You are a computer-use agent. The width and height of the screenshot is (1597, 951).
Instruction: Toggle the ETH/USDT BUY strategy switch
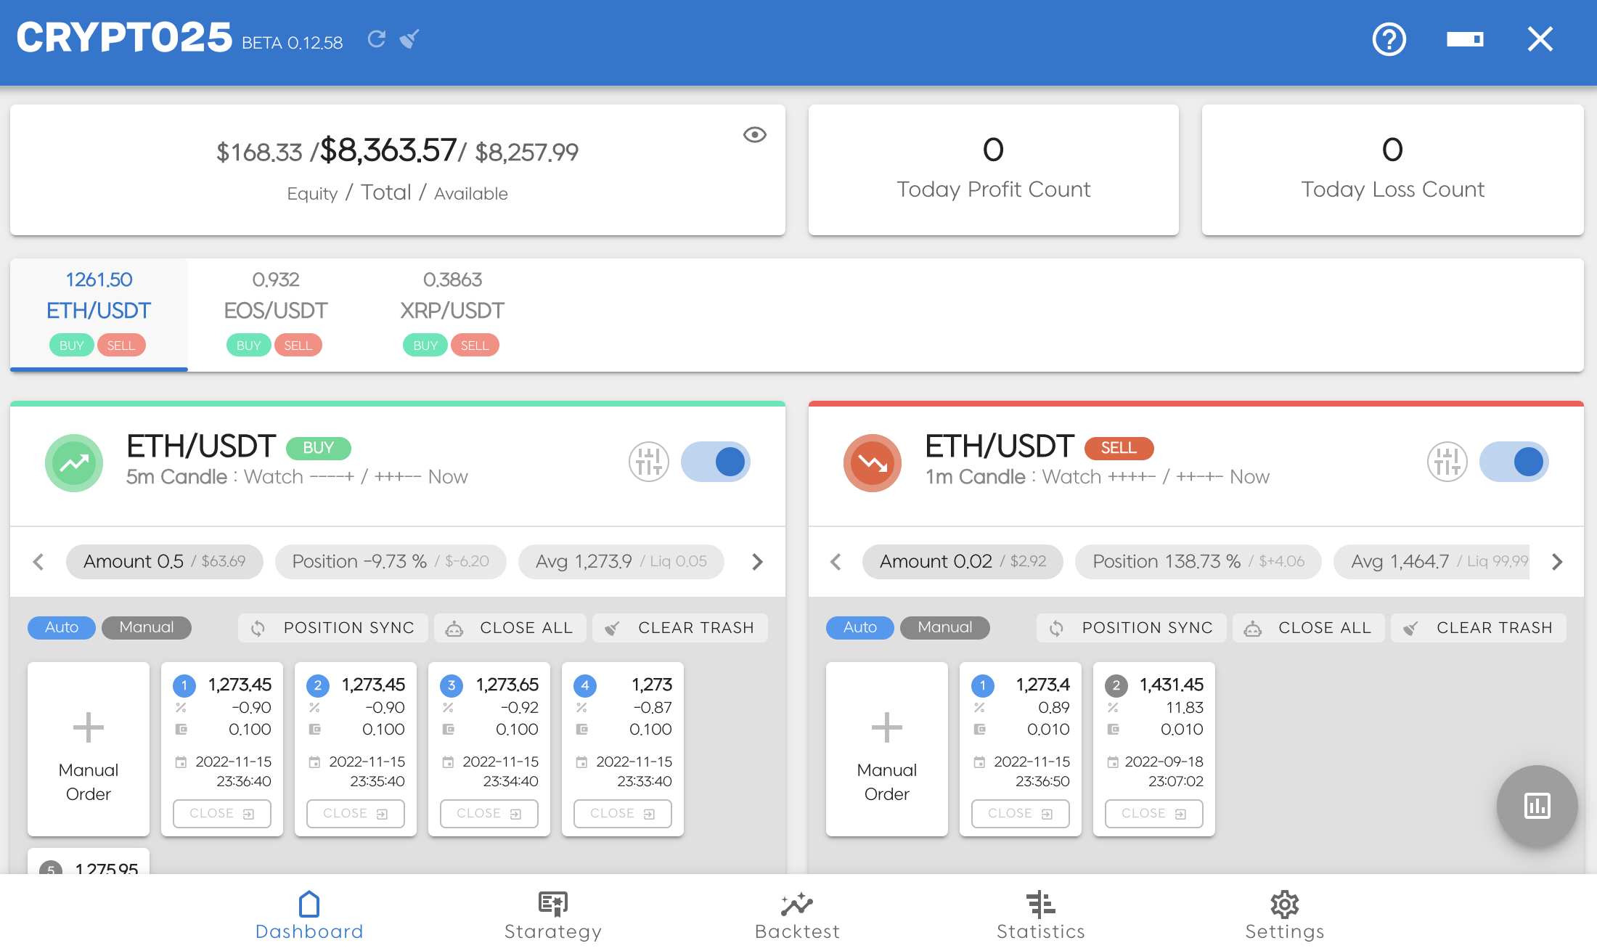click(716, 462)
